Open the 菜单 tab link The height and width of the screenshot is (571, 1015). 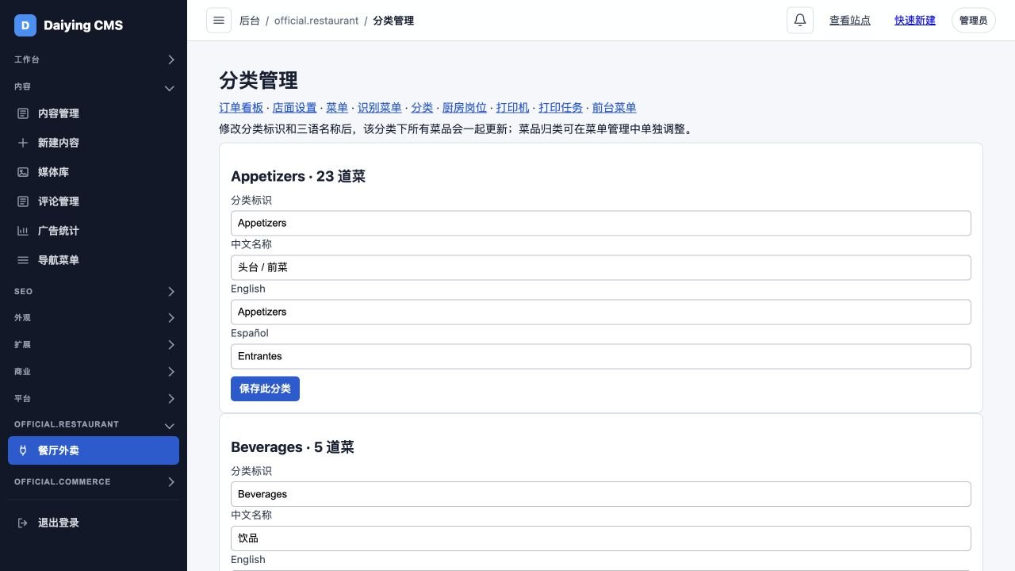[x=337, y=108]
